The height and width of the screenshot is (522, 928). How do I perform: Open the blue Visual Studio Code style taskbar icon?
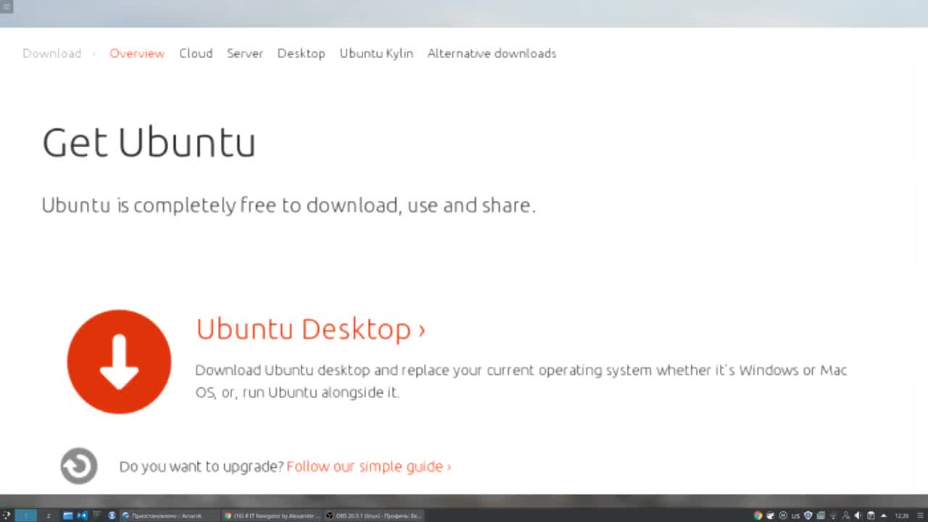(x=82, y=515)
